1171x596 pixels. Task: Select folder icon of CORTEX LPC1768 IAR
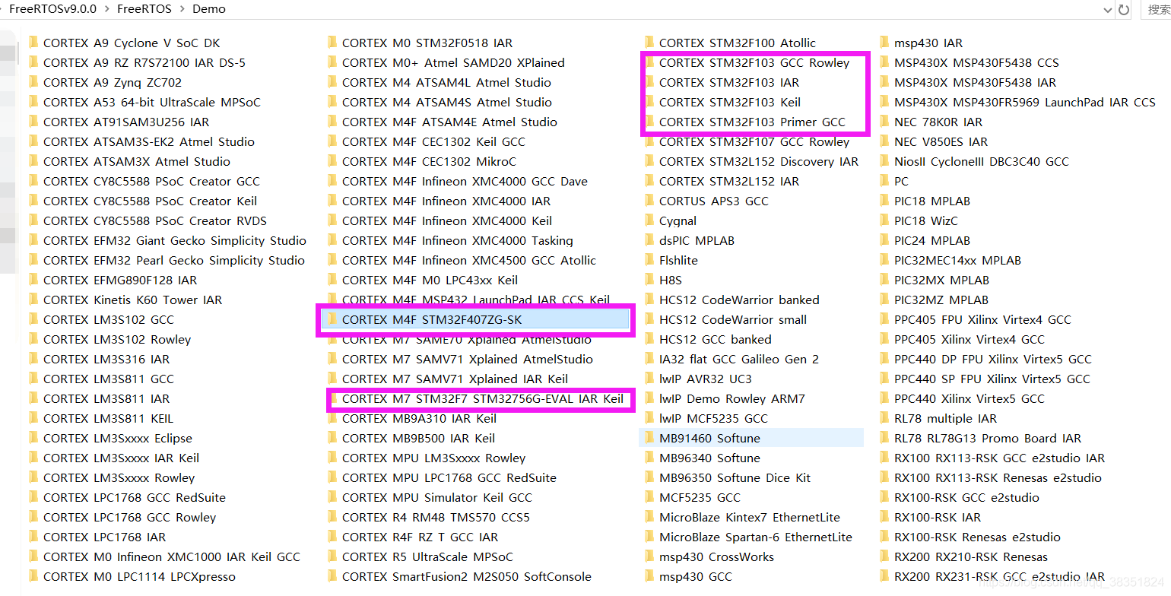pyautogui.click(x=33, y=537)
